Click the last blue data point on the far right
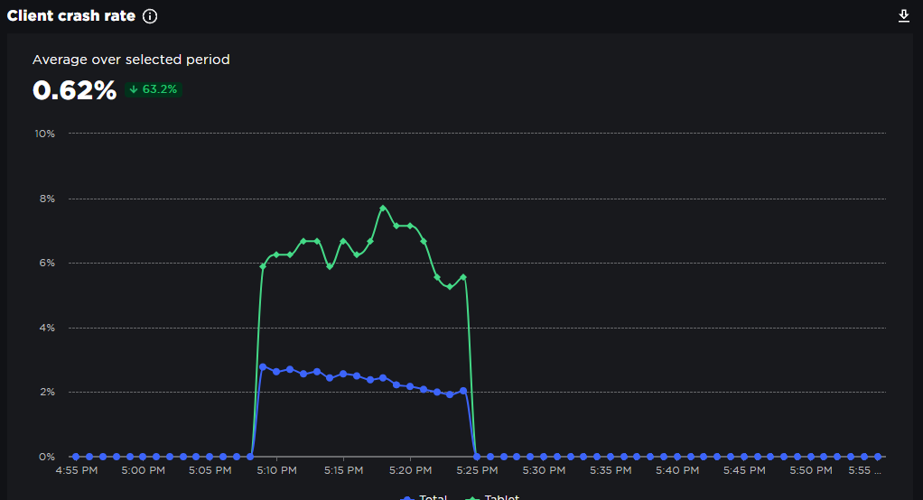This screenshot has height=500, width=923. (x=878, y=457)
